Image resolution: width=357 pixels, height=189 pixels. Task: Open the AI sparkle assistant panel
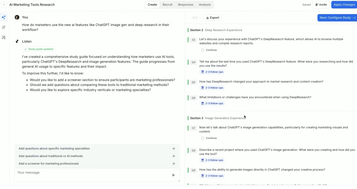tap(4, 17)
